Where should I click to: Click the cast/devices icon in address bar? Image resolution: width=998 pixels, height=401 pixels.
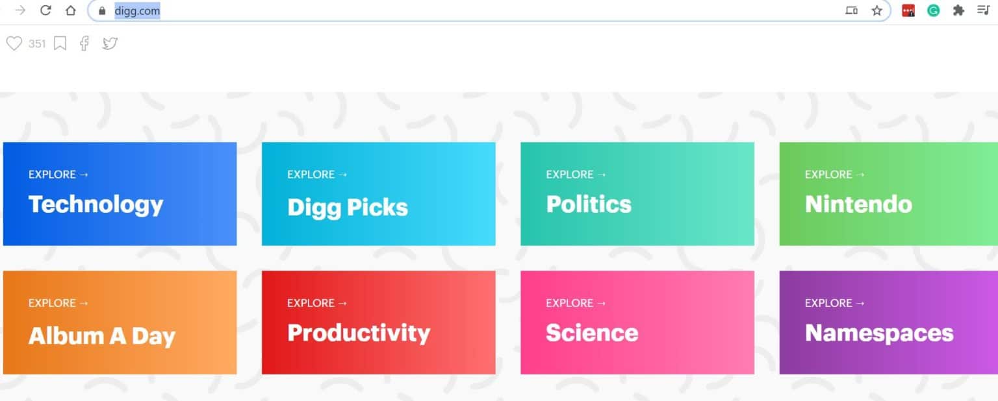click(x=851, y=10)
